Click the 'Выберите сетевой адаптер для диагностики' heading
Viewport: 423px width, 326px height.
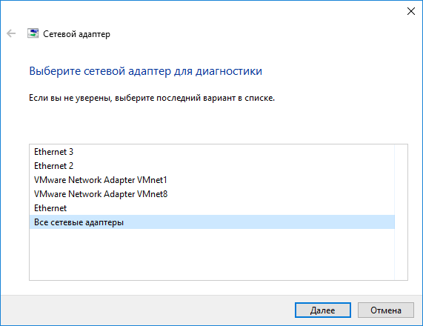(x=146, y=71)
